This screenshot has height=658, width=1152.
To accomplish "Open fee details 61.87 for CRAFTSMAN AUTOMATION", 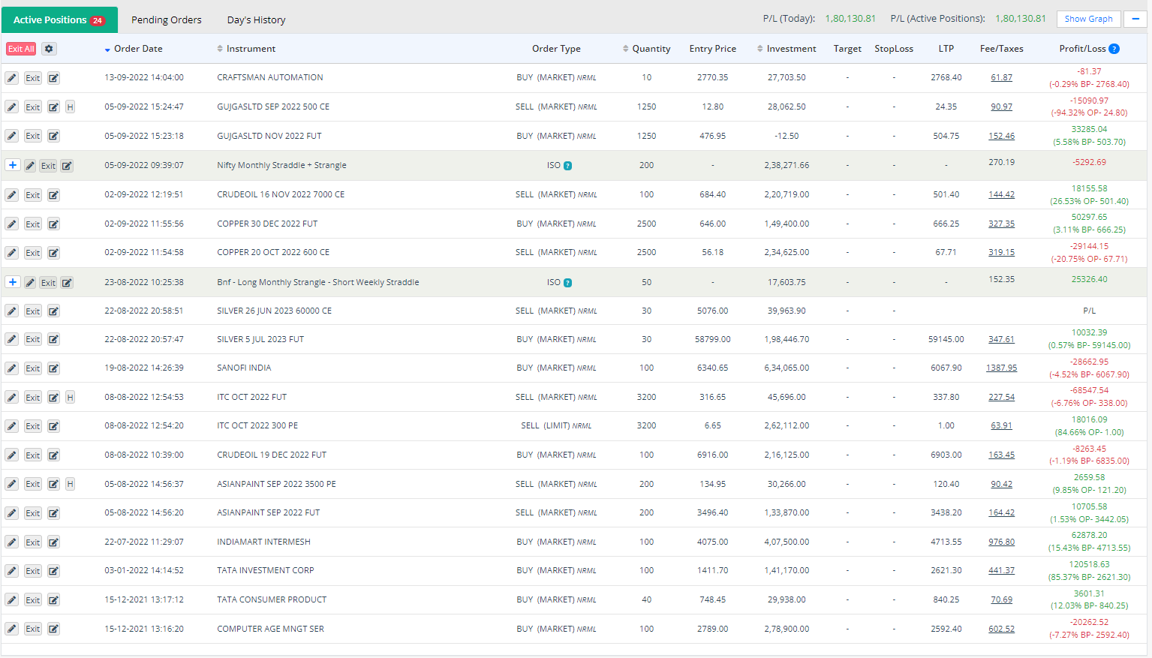I will 1001,77.
